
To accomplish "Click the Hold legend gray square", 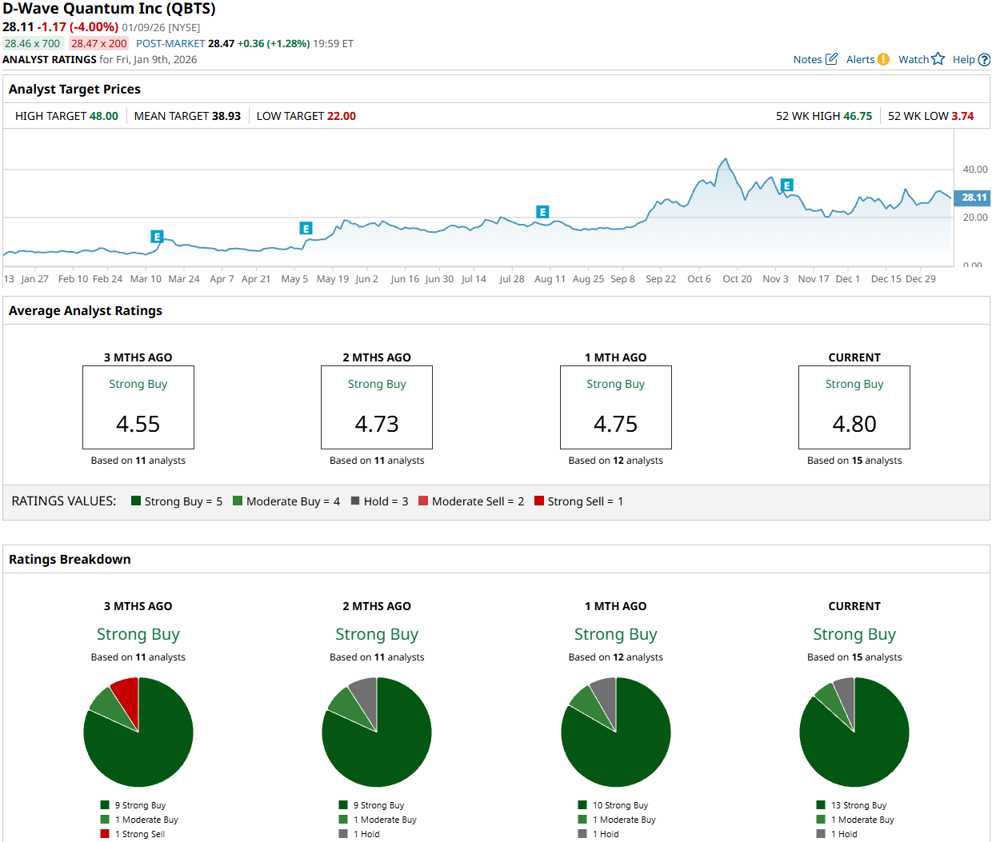I will 355,501.
